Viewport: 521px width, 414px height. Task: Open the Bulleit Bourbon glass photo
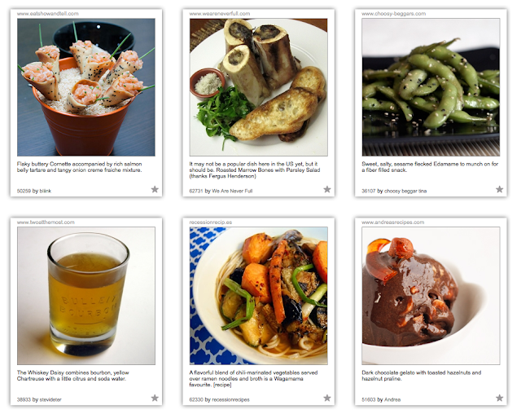pos(86,296)
